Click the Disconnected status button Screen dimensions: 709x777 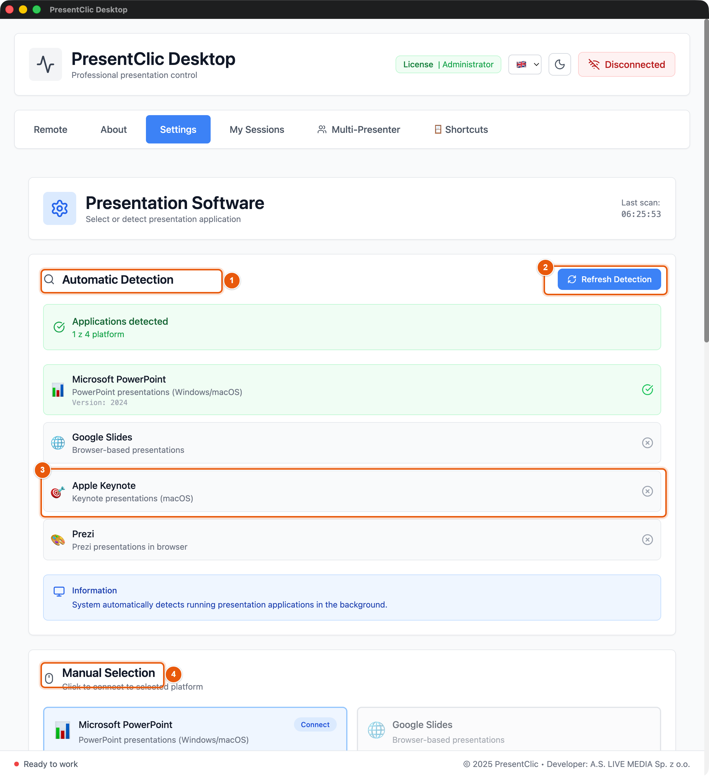pos(627,64)
